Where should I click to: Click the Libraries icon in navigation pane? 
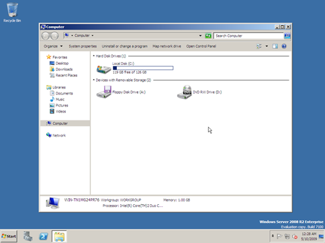click(x=48, y=87)
